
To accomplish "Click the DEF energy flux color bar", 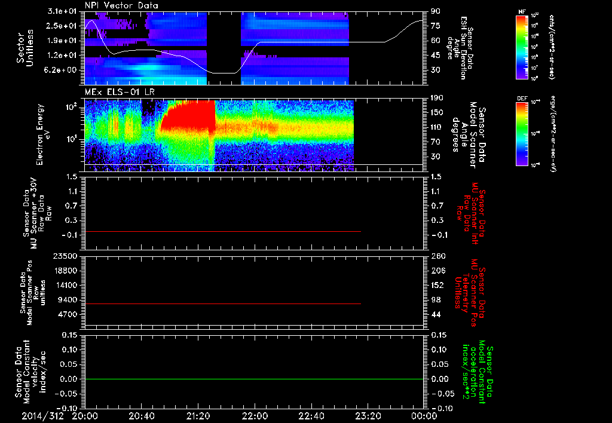I will pos(522,134).
